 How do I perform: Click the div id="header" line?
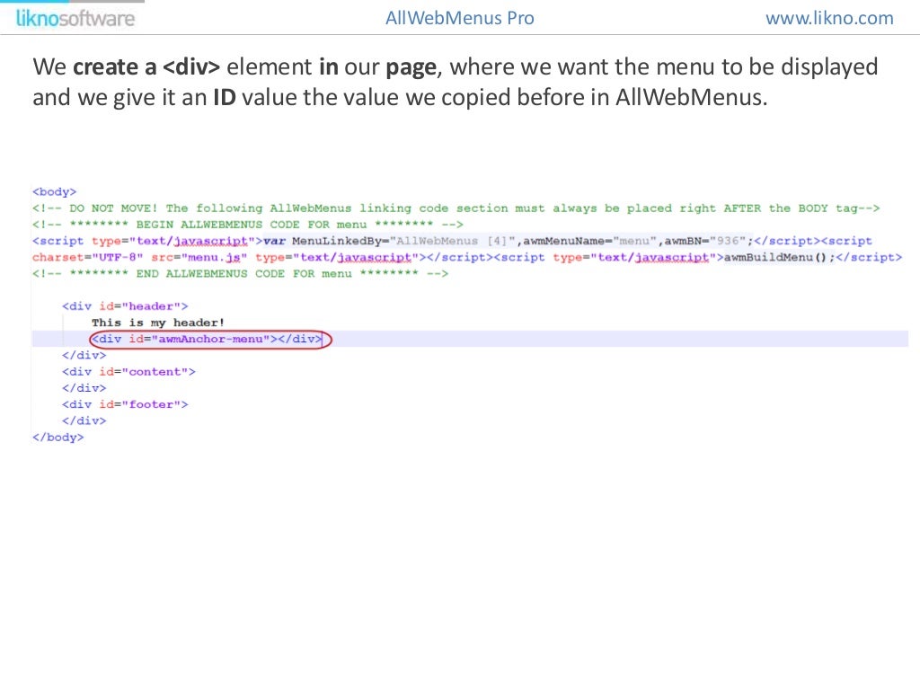point(125,306)
